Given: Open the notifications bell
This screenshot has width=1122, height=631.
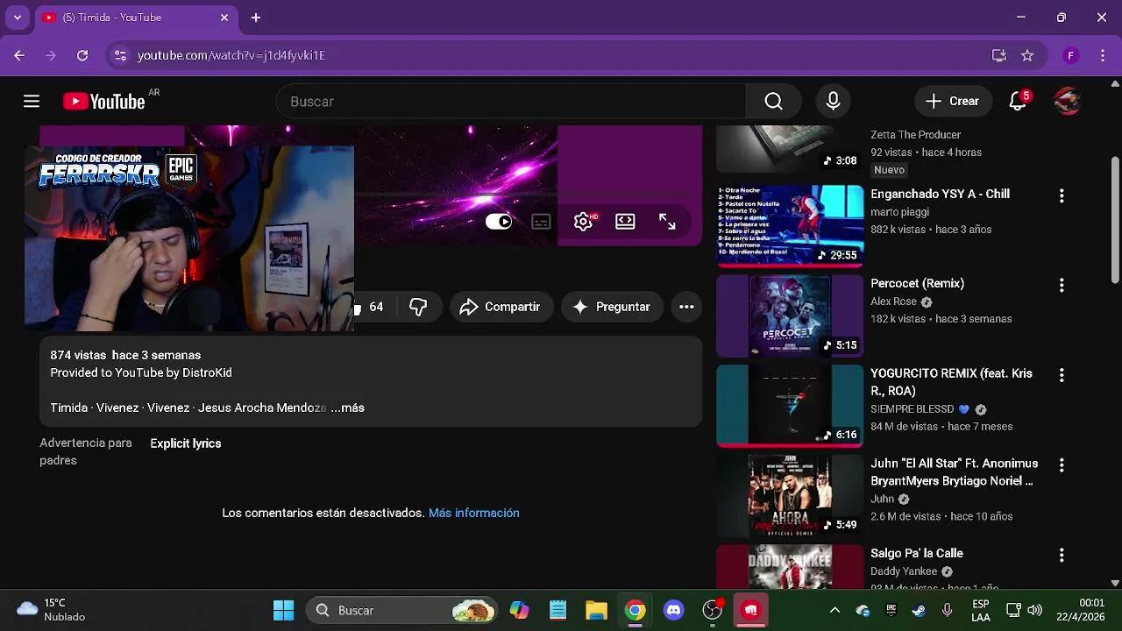Looking at the screenshot, I should tap(1018, 102).
